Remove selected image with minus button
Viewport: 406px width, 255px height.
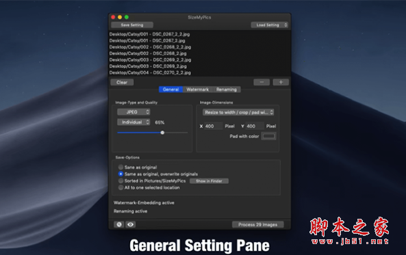[x=262, y=82]
